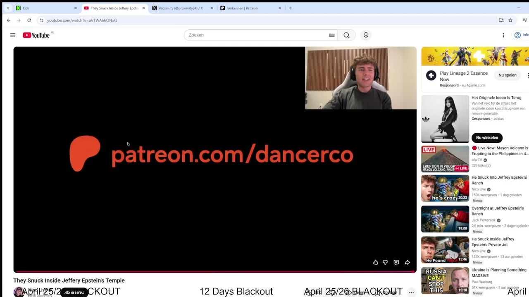Click the he's crazy 20:23 thumbnail

click(x=445, y=189)
